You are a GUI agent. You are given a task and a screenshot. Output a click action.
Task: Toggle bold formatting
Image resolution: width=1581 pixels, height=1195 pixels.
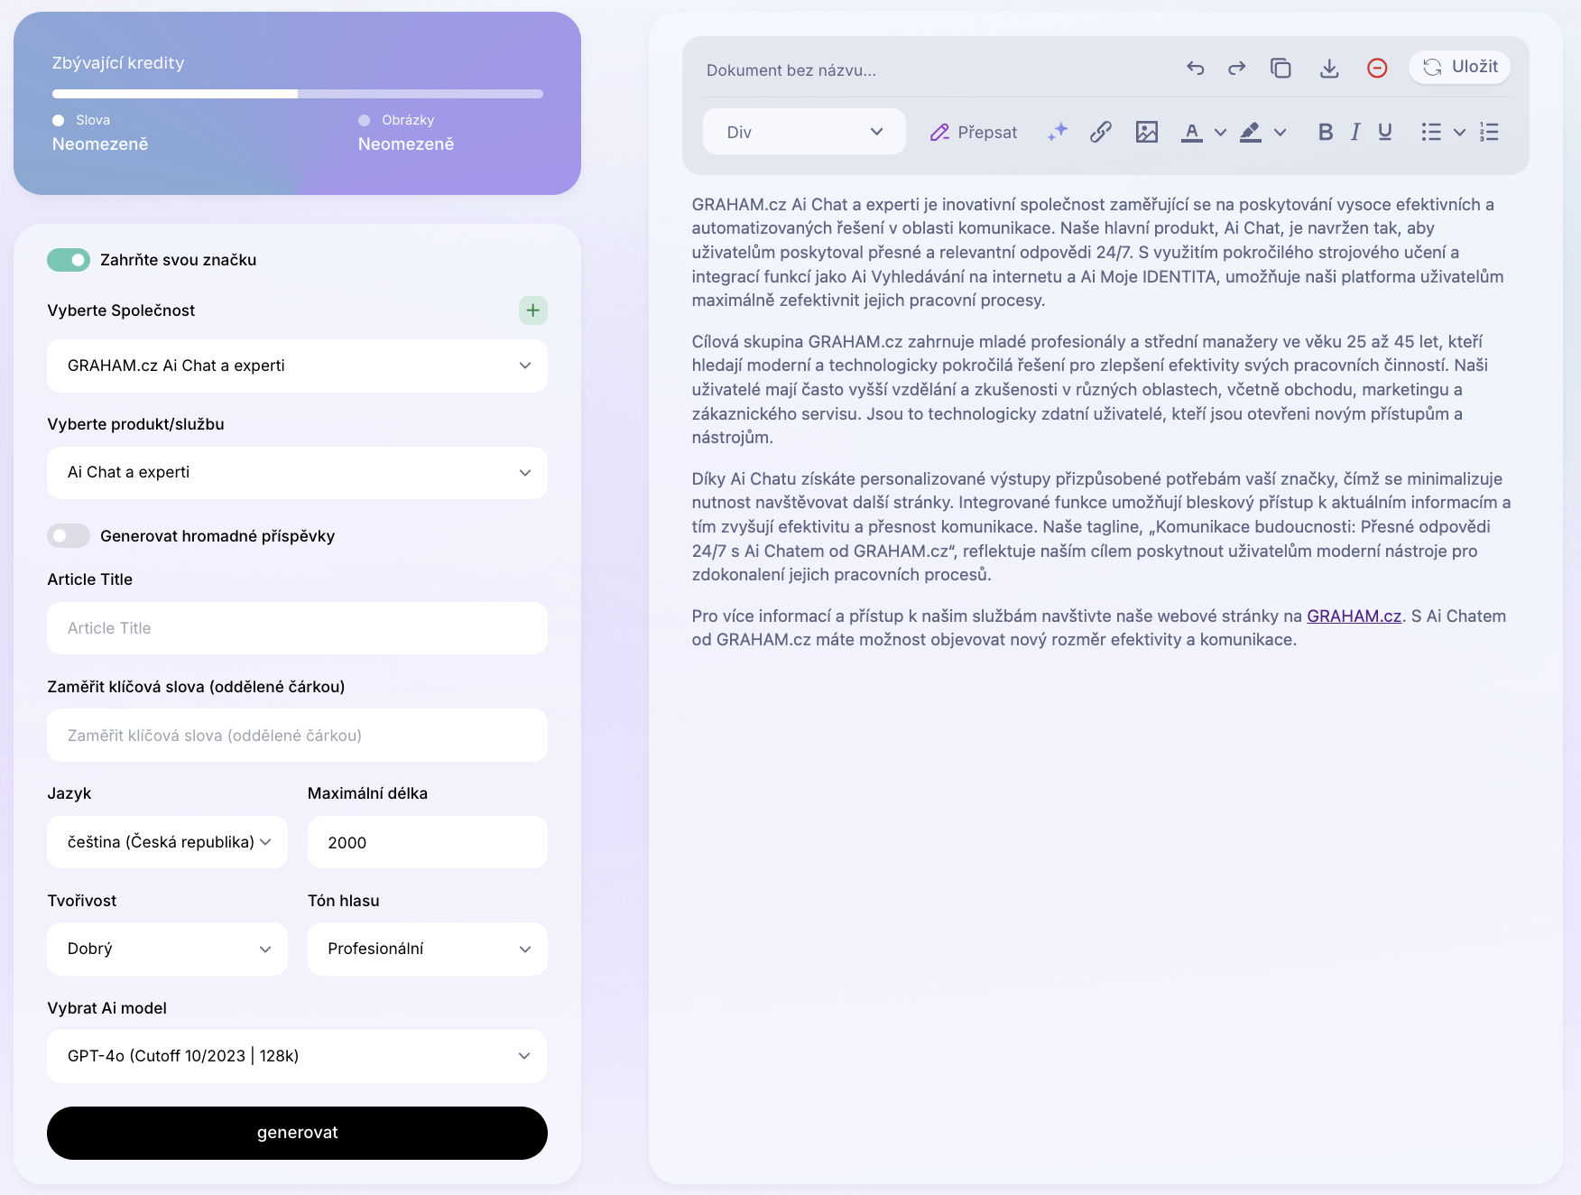point(1325,132)
